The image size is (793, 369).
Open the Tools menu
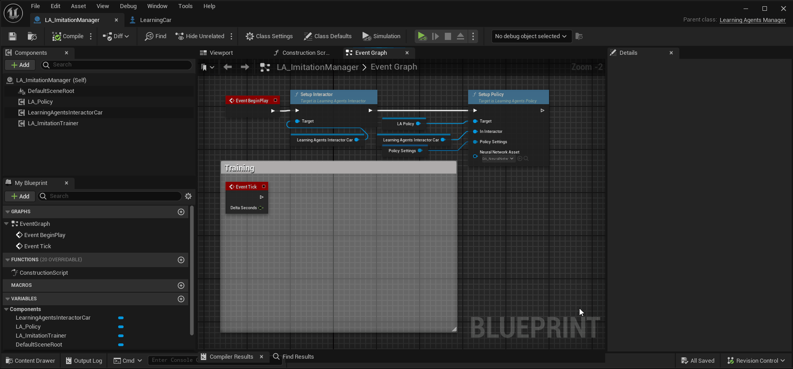click(185, 6)
